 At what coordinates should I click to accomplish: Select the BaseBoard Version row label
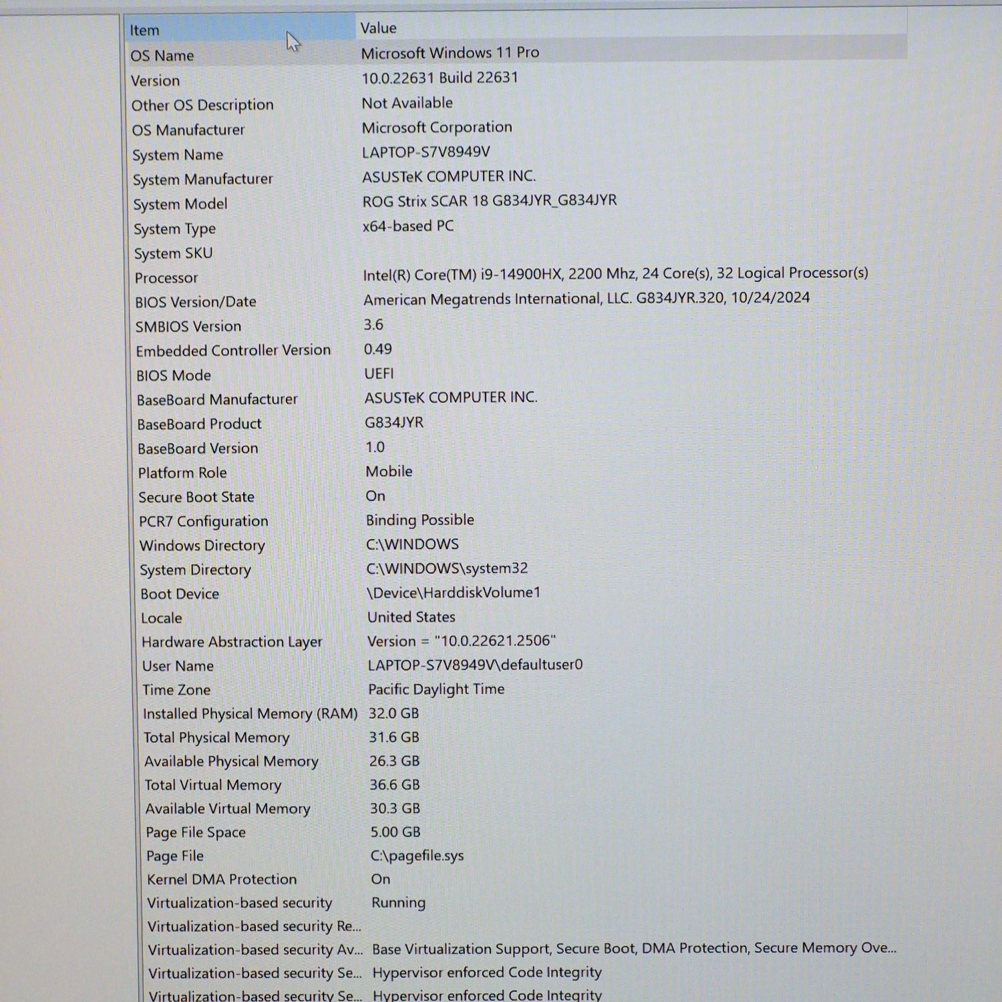coord(198,449)
